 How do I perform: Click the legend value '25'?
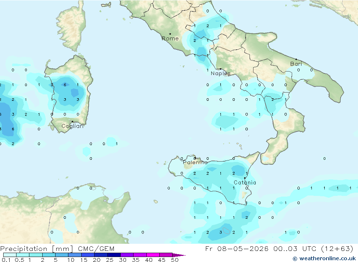[x=110, y=260]
